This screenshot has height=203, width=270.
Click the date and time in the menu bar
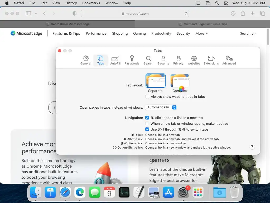(x=248, y=3)
